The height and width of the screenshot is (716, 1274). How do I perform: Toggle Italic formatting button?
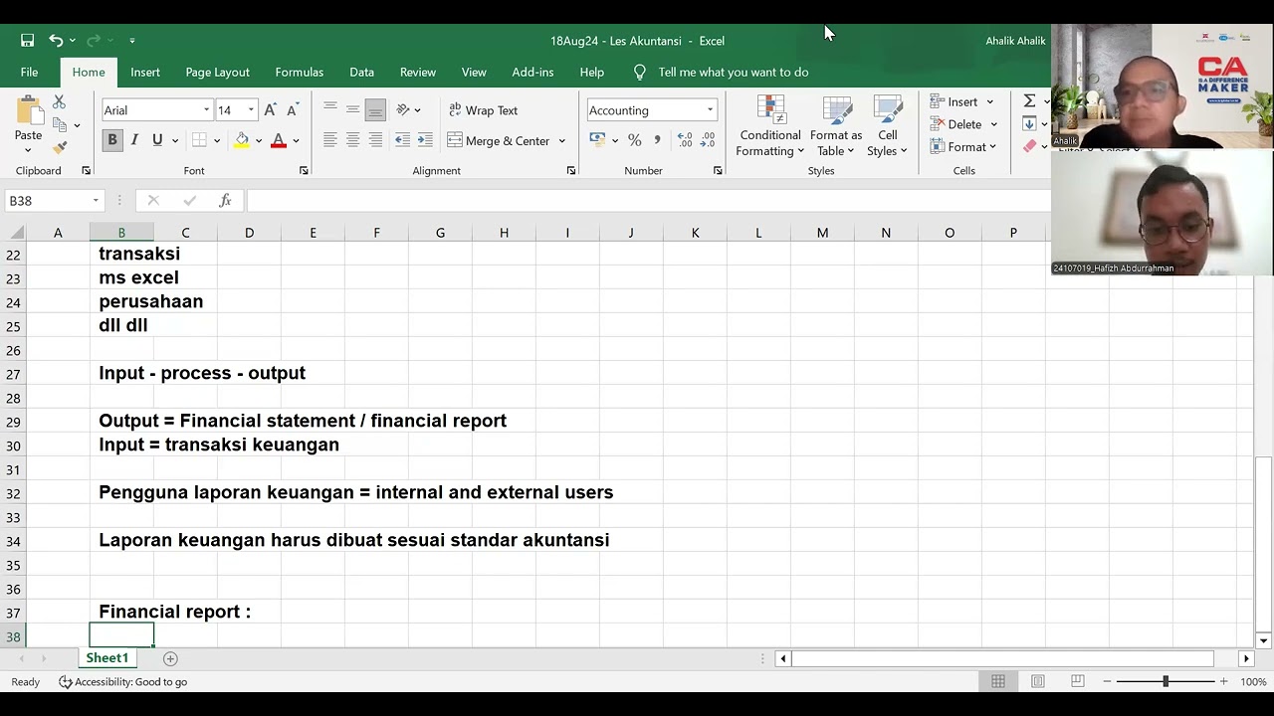click(134, 140)
